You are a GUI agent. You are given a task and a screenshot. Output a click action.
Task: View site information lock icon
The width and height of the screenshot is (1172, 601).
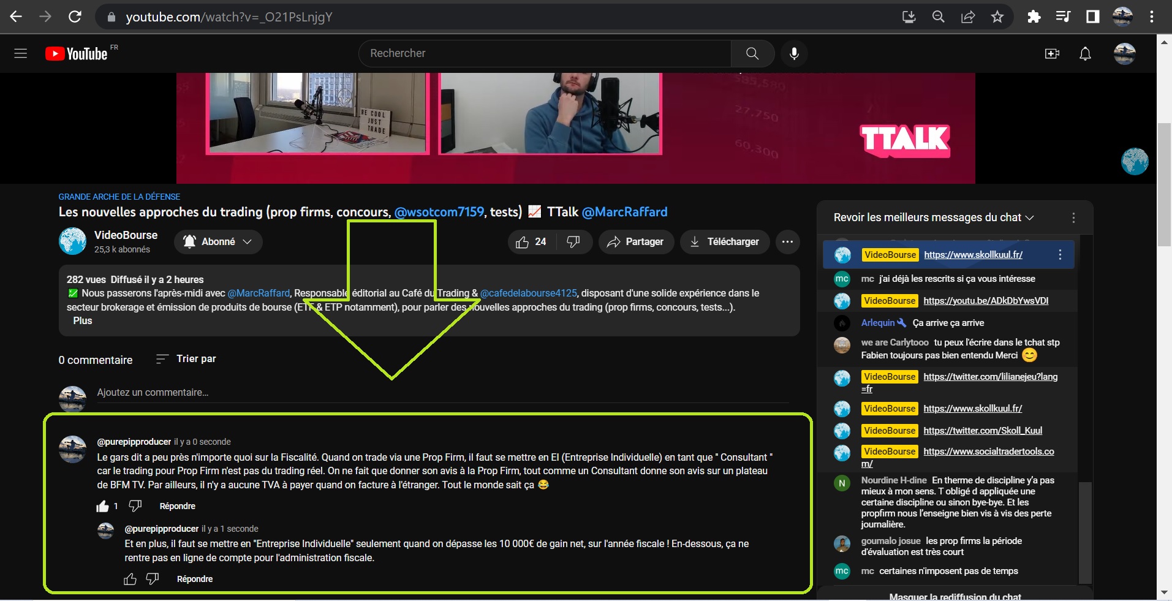[x=112, y=17]
